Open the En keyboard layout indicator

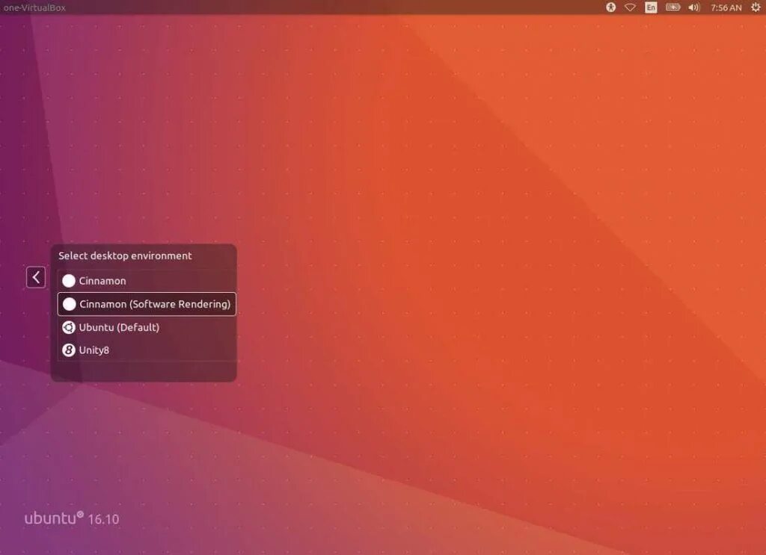click(x=651, y=7)
